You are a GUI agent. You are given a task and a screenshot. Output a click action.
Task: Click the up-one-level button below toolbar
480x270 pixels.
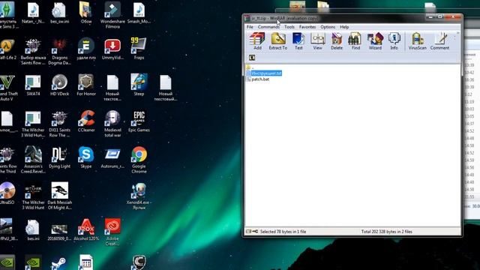(252, 58)
